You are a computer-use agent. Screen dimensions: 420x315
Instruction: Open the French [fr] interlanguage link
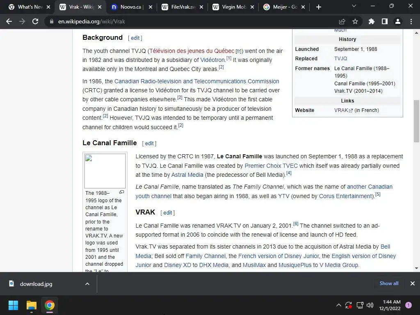[x=239, y=51]
